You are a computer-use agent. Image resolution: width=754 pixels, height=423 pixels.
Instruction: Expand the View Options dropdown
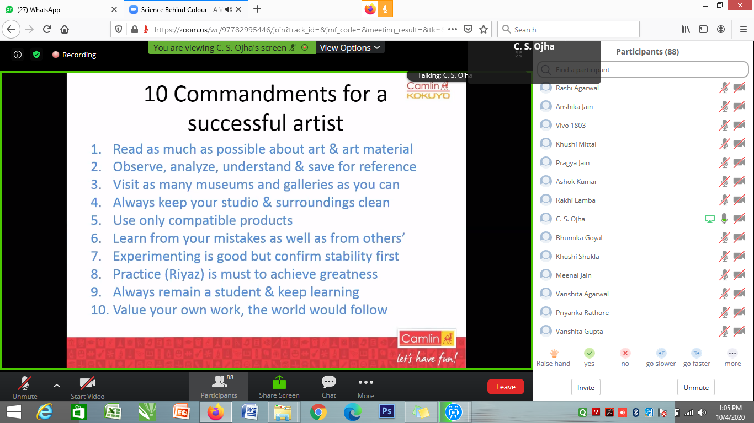click(x=350, y=48)
